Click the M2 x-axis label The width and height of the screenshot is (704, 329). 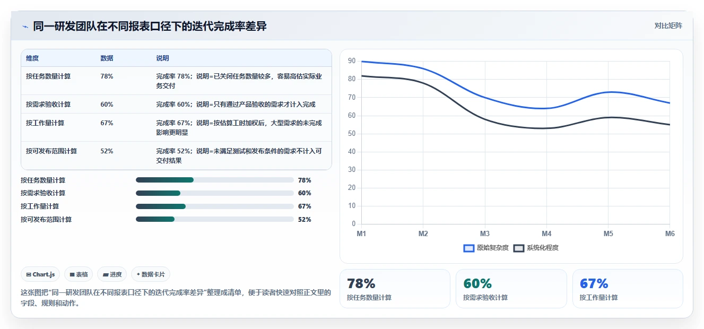click(x=423, y=233)
